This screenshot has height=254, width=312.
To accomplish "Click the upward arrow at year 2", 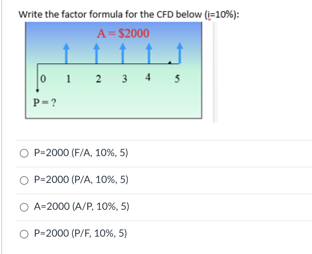I will (x=96, y=53).
